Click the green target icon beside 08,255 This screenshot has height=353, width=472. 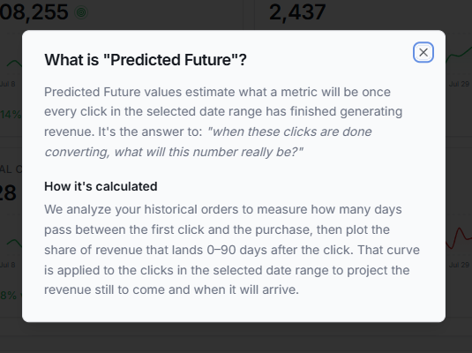click(x=81, y=12)
